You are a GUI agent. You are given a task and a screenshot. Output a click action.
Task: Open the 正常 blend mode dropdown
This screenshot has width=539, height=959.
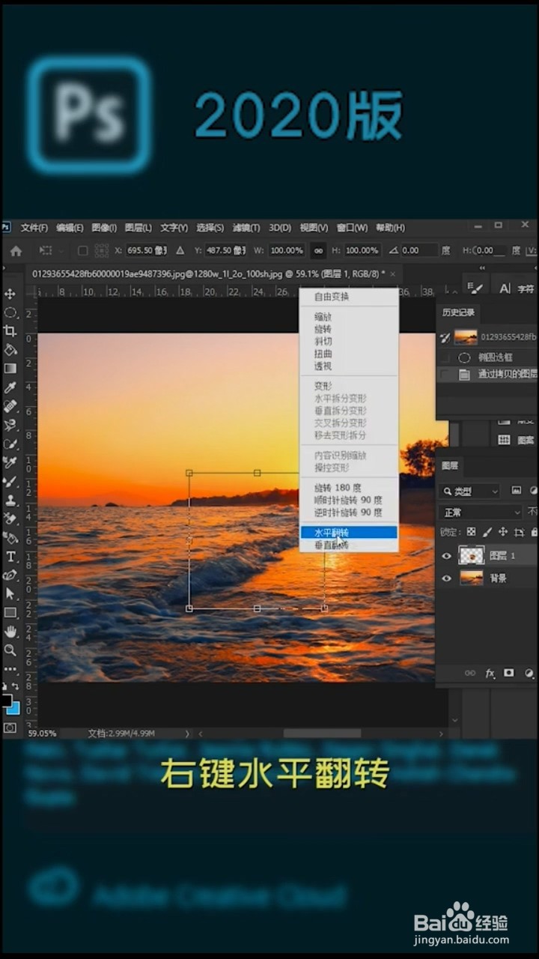[x=481, y=512]
